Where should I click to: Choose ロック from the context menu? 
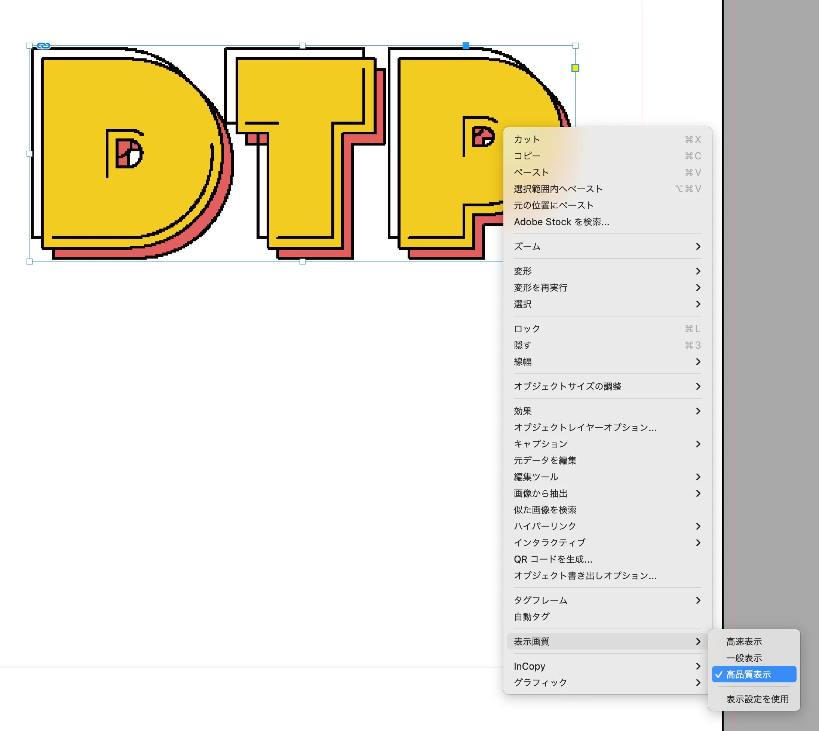click(x=527, y=328)
